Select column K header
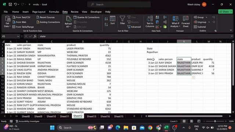Image resolution: width=235 pixels, height=132 pixels. tap(184, 41)
